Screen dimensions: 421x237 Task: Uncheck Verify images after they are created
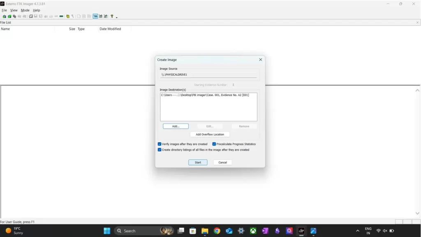coord(160,144)
